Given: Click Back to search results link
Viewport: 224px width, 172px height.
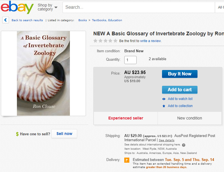Looking at the screenshot, I should pos(27,20).
